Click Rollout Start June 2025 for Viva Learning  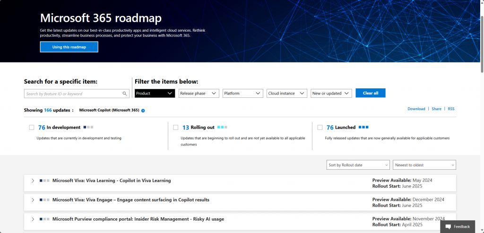(x=397, y=186)
